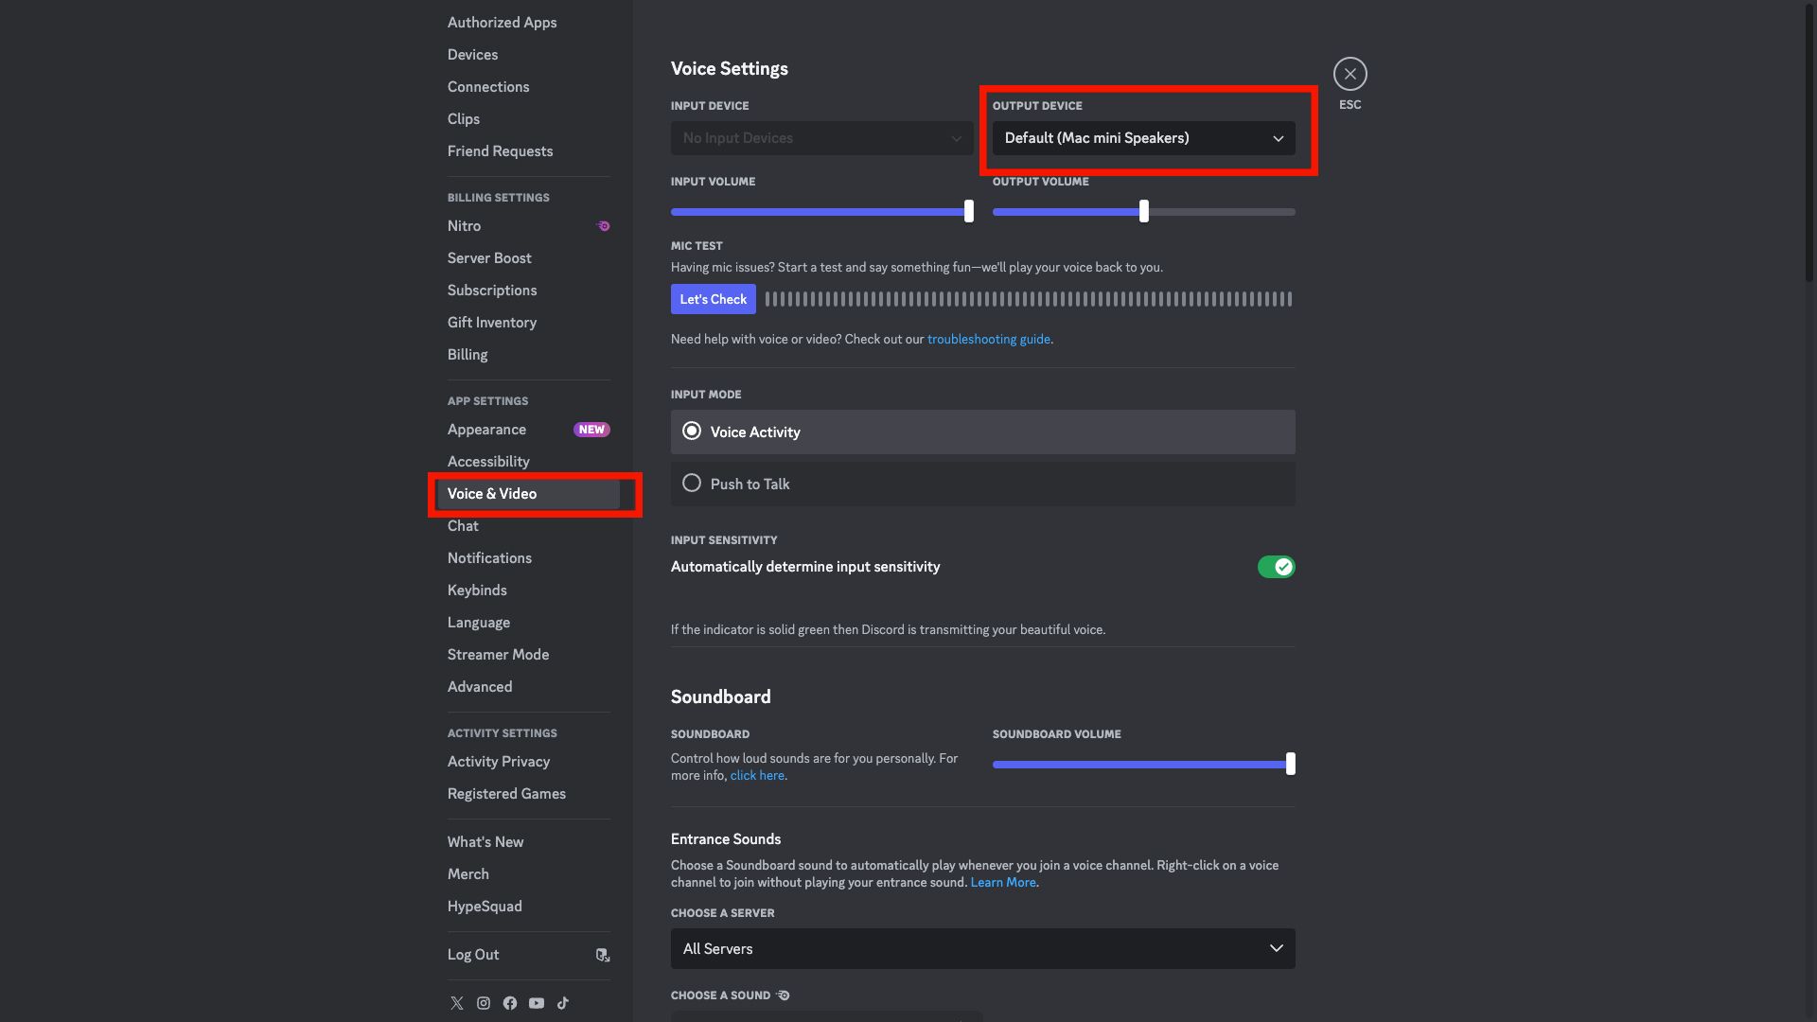Drag the Output Volume slider
Screen dimensions: 1817x1022
tap(1143, 211)
